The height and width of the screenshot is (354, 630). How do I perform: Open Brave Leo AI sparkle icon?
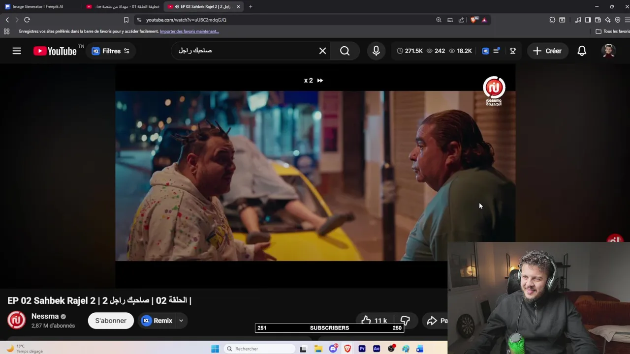click(x=608, y=20)
